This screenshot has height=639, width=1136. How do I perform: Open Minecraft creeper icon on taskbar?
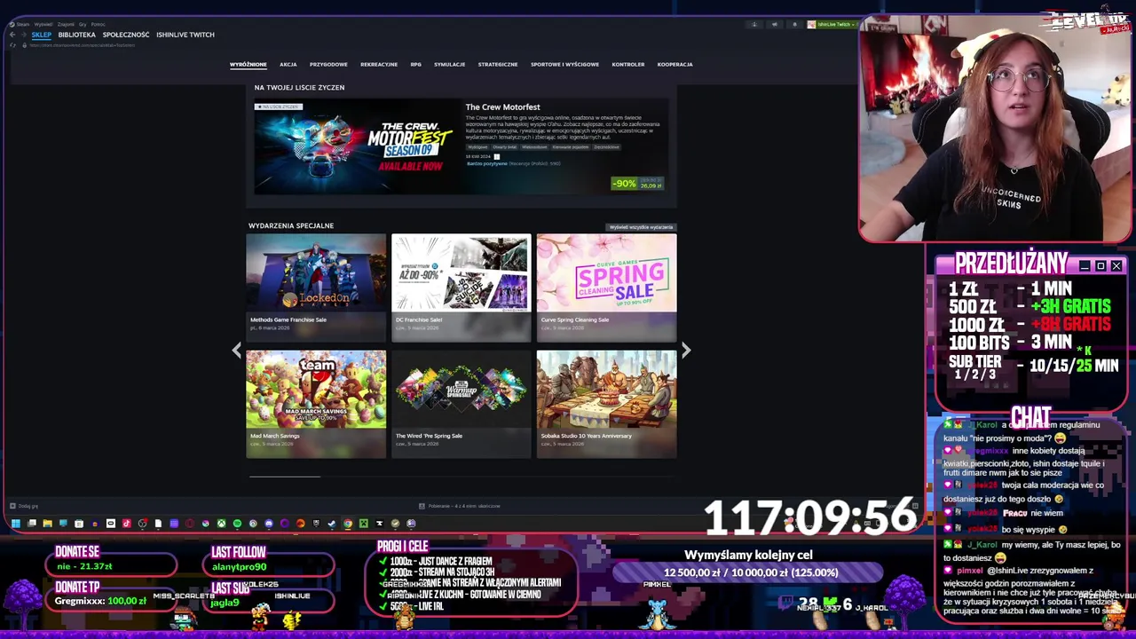pyautogui.click(x=363, y=524)
